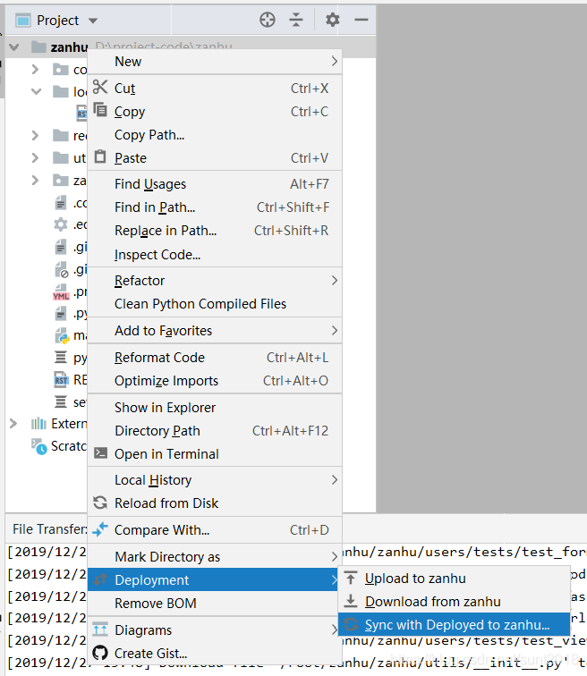The height and width of the screenshot is (676, 587).
Task: Click the Sync with Deployed icon
Action: (x=351, y=624)
